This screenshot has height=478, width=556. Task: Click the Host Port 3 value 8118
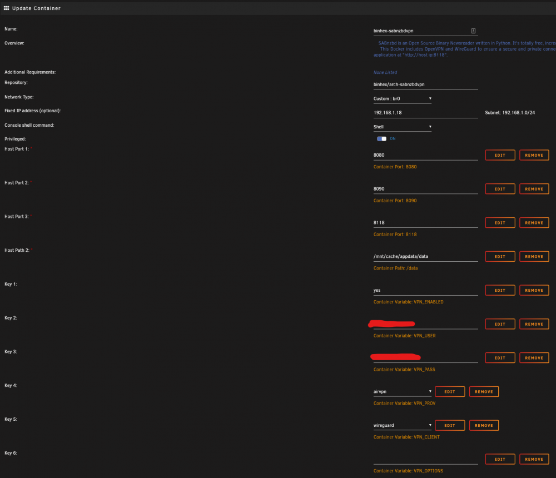tap(425, 223)
